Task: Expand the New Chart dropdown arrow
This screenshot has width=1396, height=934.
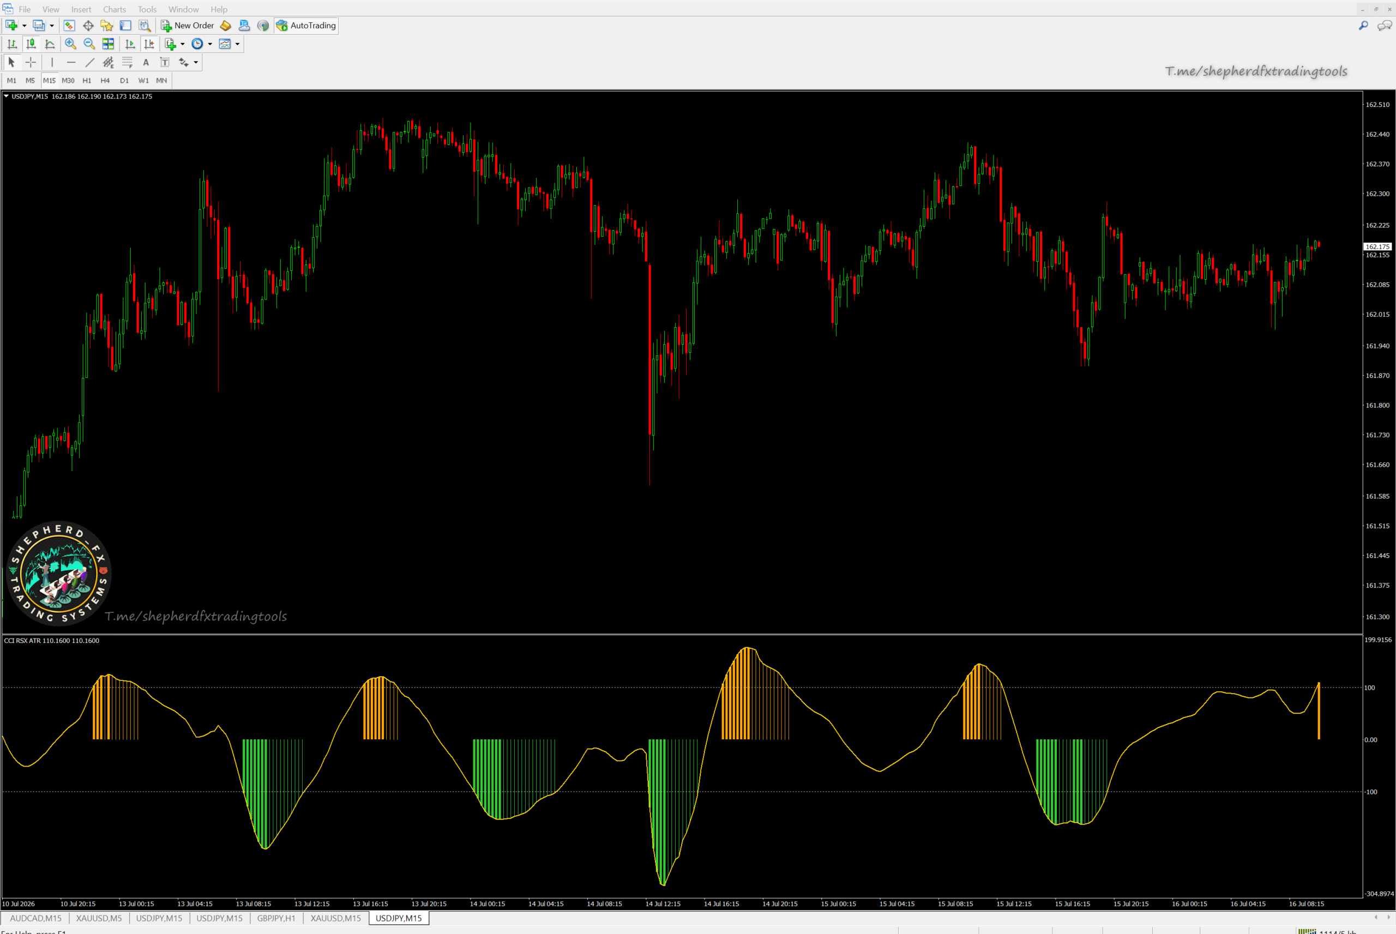Action: [x=25, y=26]
